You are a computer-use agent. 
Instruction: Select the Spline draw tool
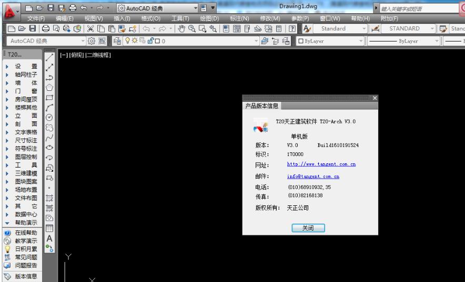tap(49, 138)
